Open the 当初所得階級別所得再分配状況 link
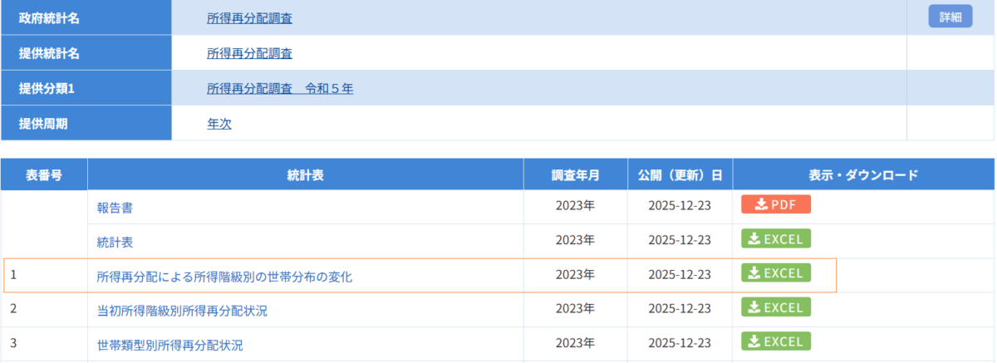 (x=182, y=311)
